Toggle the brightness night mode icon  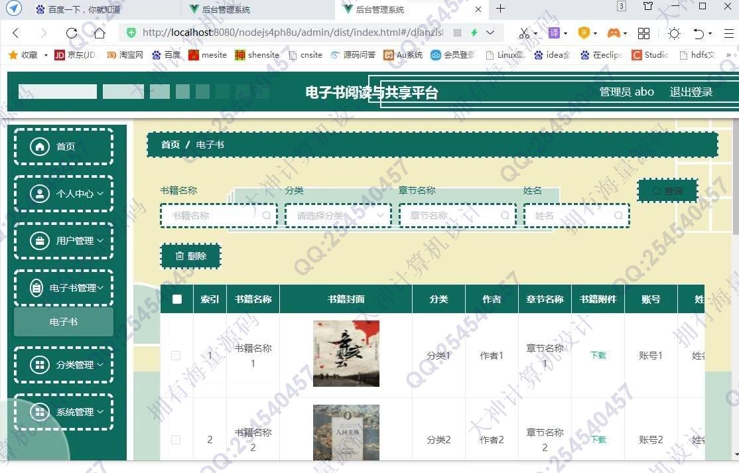(675, 33)
